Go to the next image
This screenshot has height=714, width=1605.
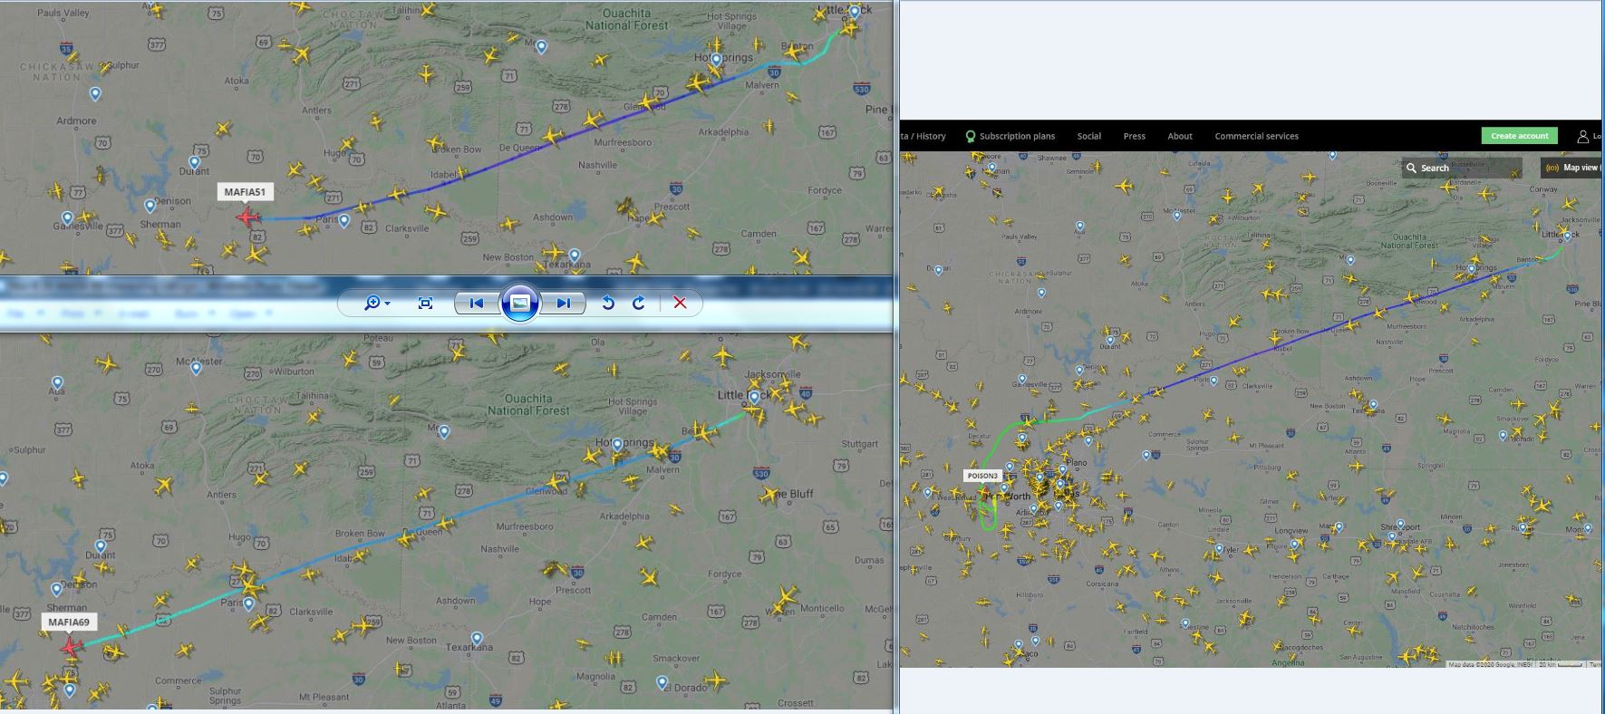click(x=564, y=304)
